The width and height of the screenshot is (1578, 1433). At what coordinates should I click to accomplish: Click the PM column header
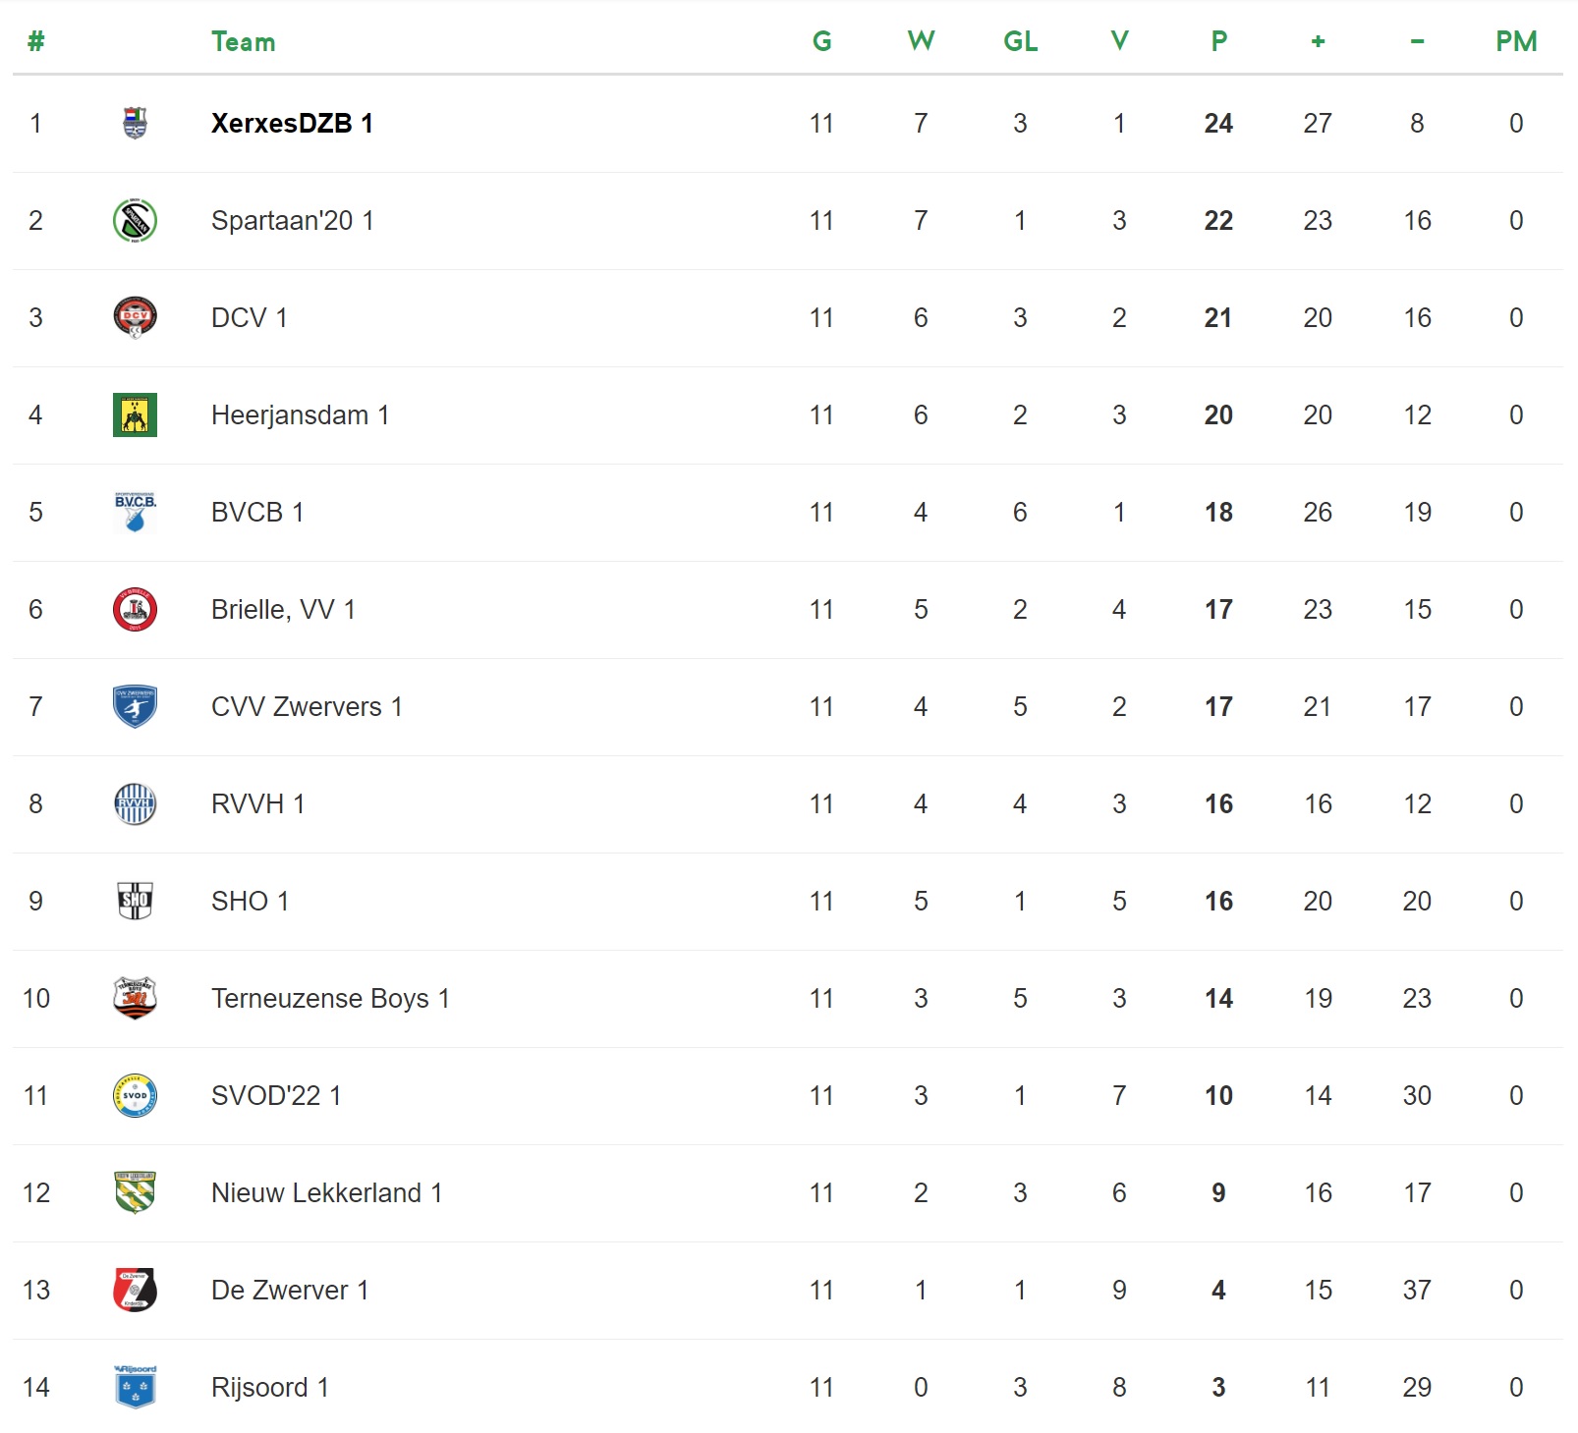pyautogui.click(x=1515, y=42)
